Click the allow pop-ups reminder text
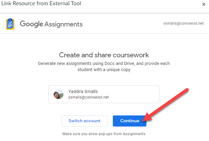This screenshot has width=209, height=141. [x=104, y=134]
